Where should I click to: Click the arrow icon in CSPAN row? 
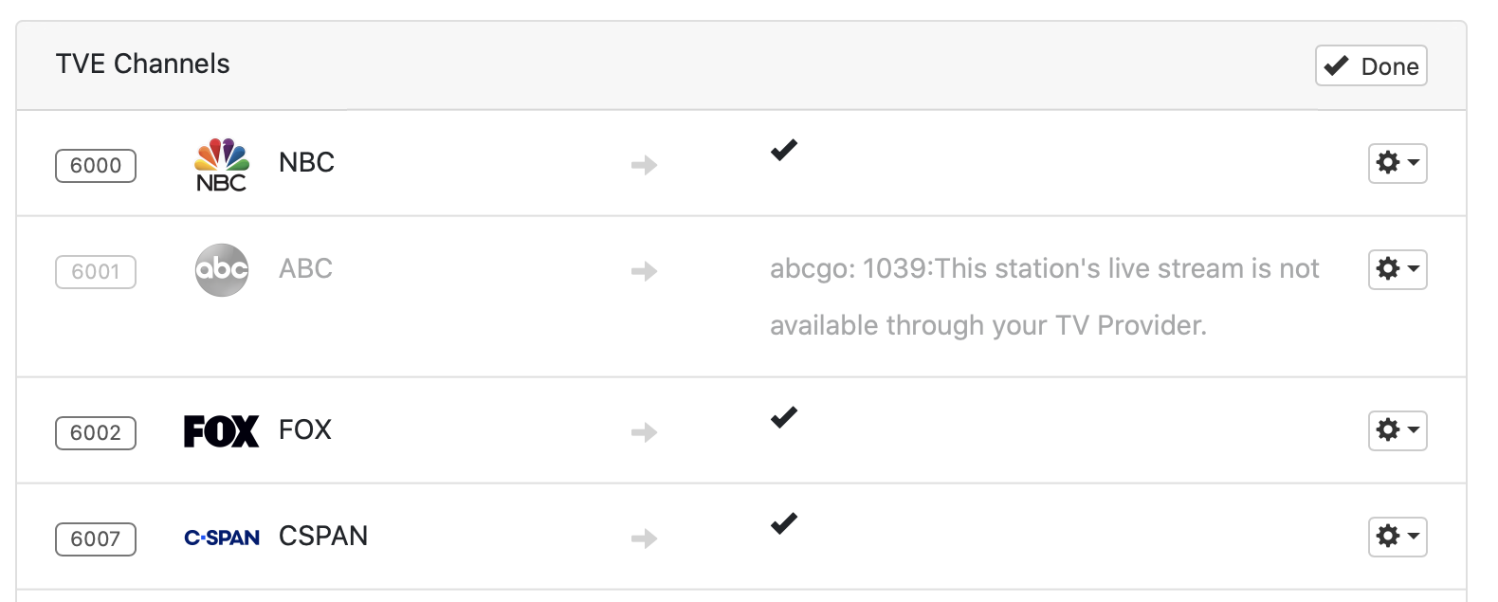644,538
